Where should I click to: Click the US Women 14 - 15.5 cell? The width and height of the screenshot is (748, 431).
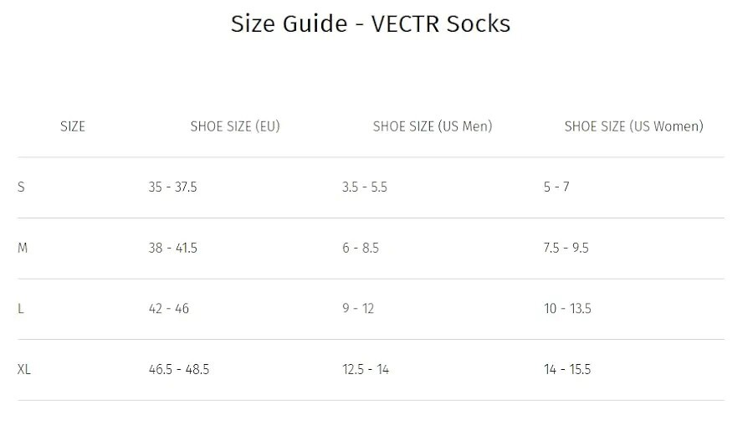pos(567,369)
